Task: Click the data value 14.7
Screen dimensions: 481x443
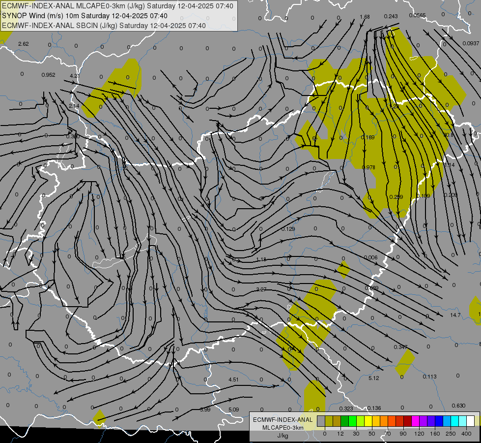Action: point(455,315)
